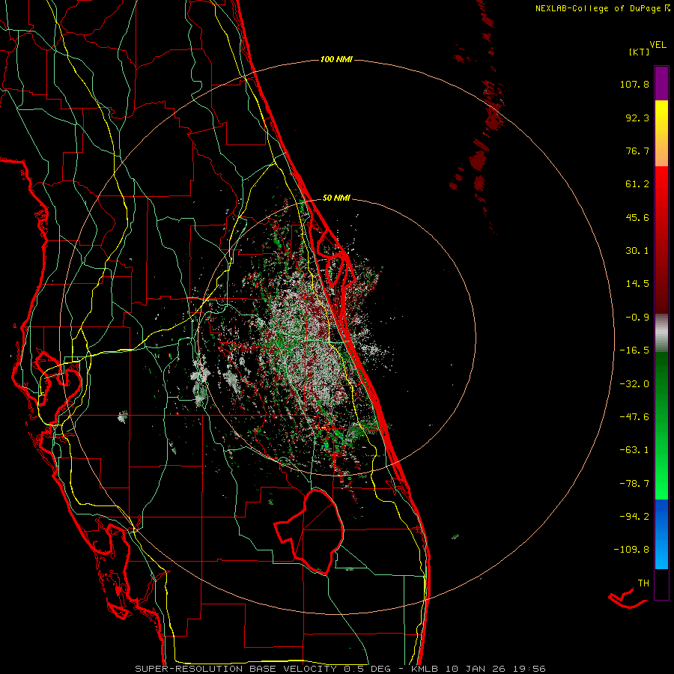Select the 92.3 legend value
674x674 pixels.
(x=637, y=118)
